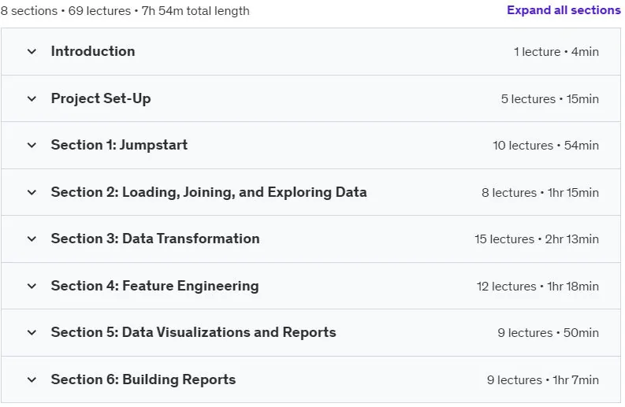This screenshot has height=407, width=625.
Task: Open Section 1: Jumpstart title
Action: click(x=119, y=145)
